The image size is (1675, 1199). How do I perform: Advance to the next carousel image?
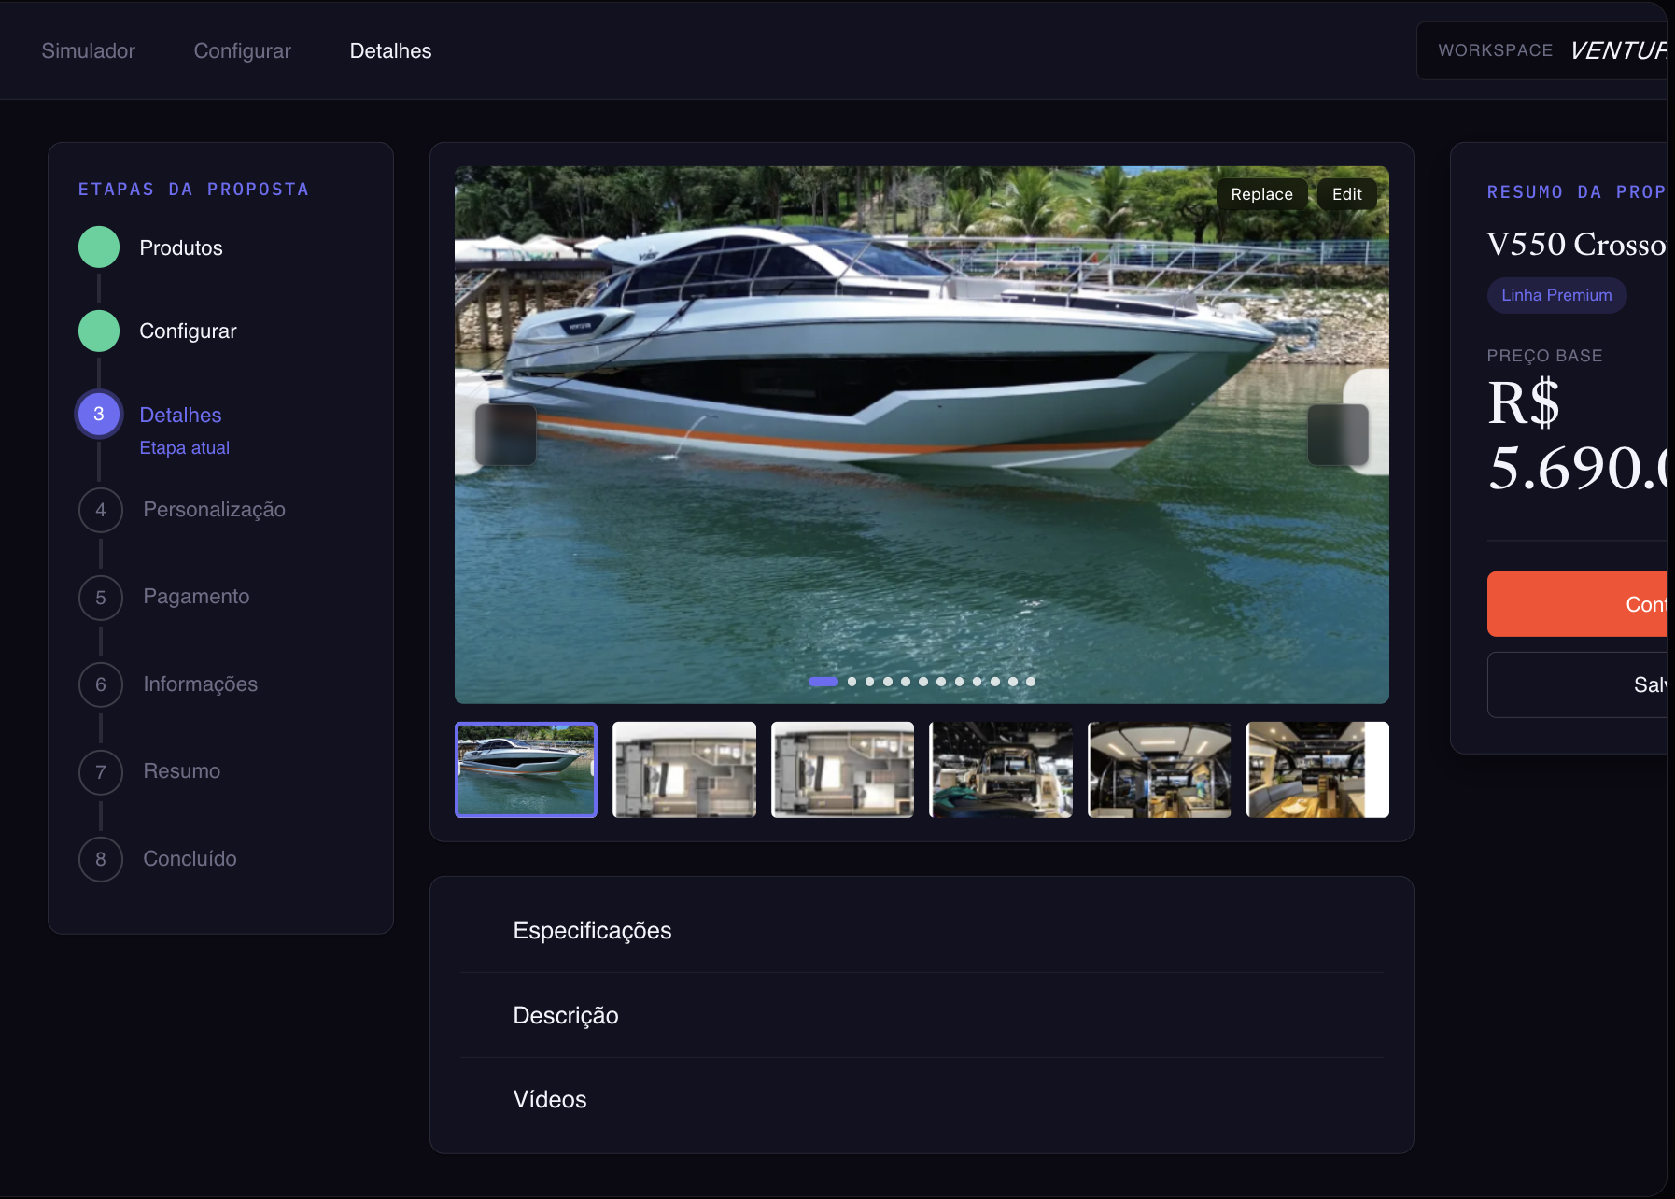pos(1338,434)
